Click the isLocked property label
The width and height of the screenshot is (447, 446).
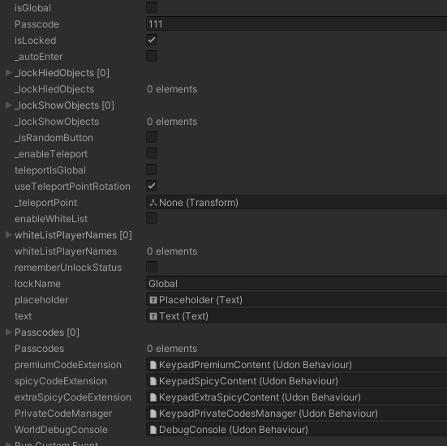tap(35, 41)
